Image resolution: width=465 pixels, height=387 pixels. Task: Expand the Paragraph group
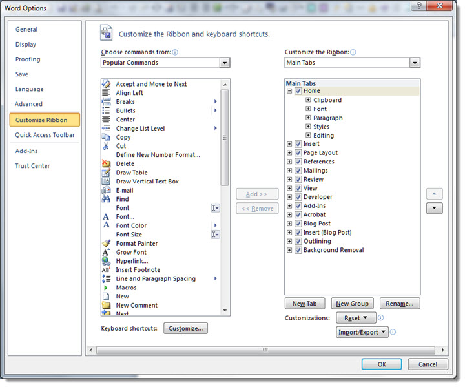point(308,118)
